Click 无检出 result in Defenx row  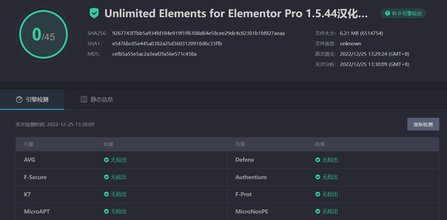pos(330,160)
